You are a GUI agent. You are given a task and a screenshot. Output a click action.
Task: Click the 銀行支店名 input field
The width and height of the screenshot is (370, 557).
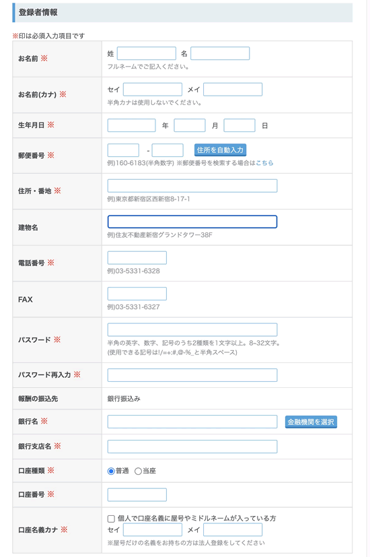(x=192, y=447)
